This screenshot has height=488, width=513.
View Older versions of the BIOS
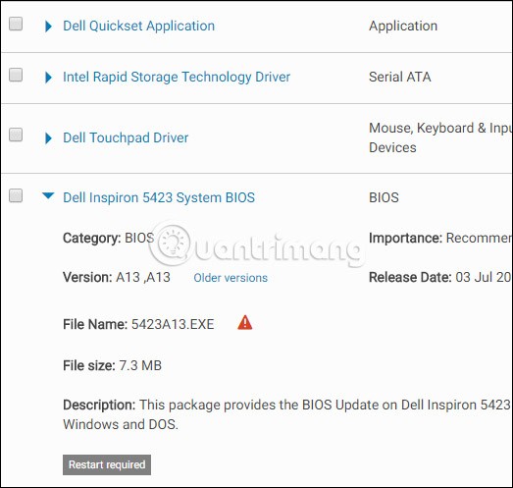pyautogui.click(x=231, y=278)
